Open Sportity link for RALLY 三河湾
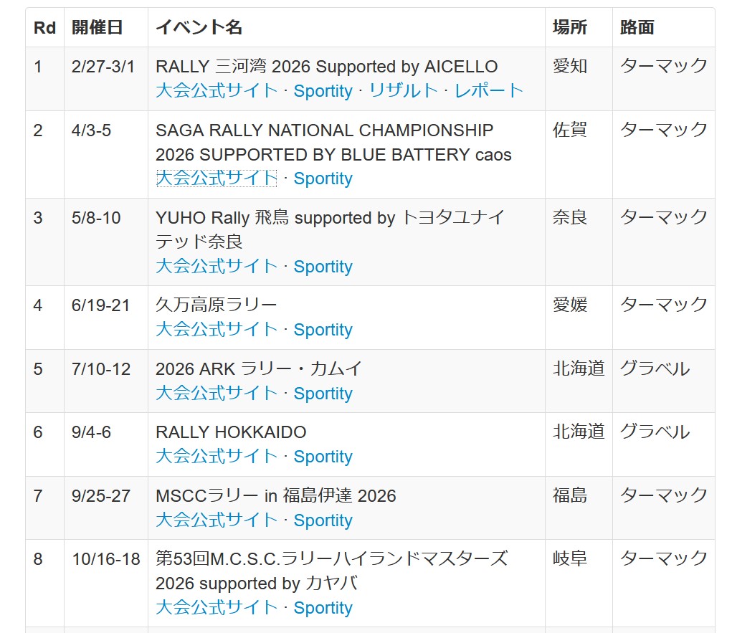732x633 pixels. (x=323, y=91)
